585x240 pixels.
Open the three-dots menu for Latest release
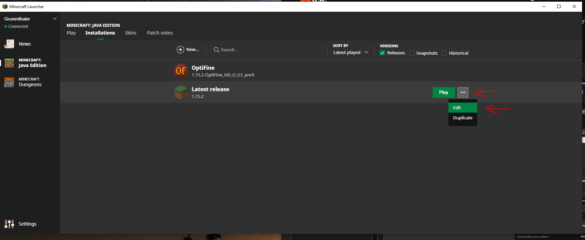[x=463, y=92]
